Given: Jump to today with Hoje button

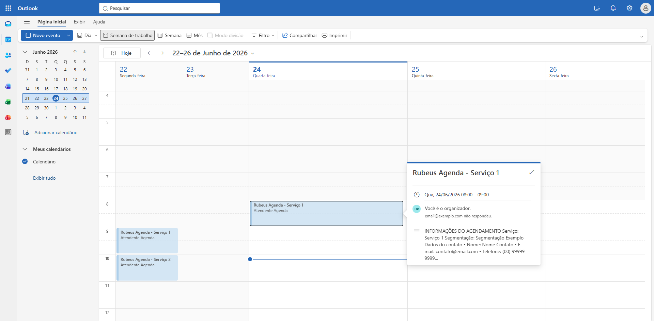Looking at the screenshot, I should (122, 53).
